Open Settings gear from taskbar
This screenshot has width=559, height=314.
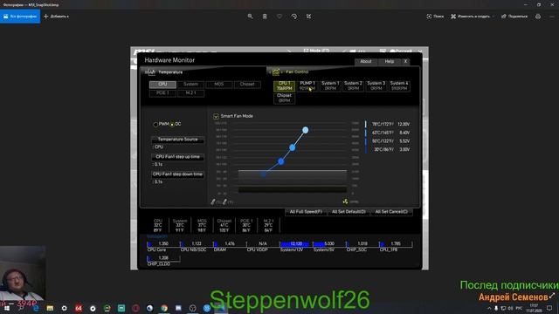[64, 308]
